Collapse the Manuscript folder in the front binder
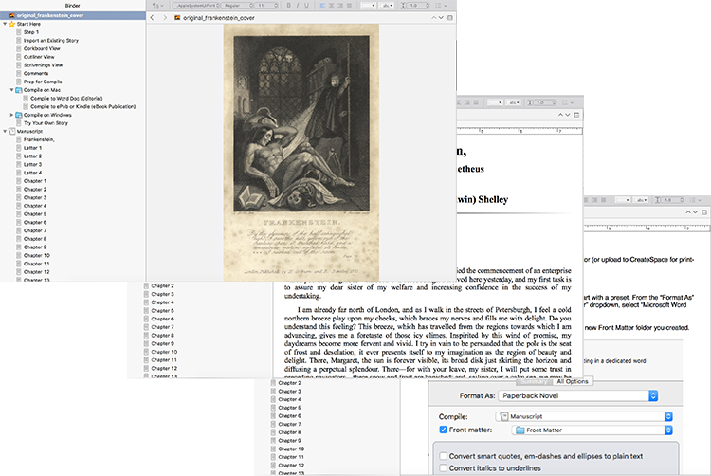The image size is (711, 476). (x=5, y=131)
